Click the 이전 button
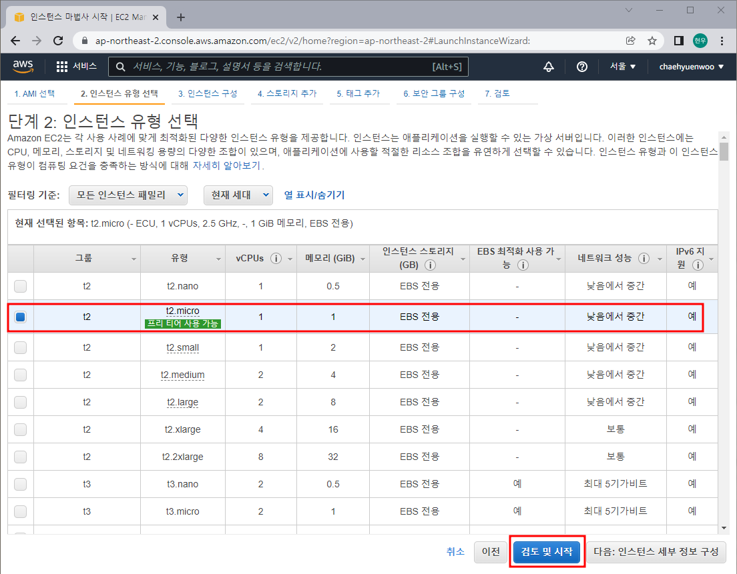 [491, 551]
